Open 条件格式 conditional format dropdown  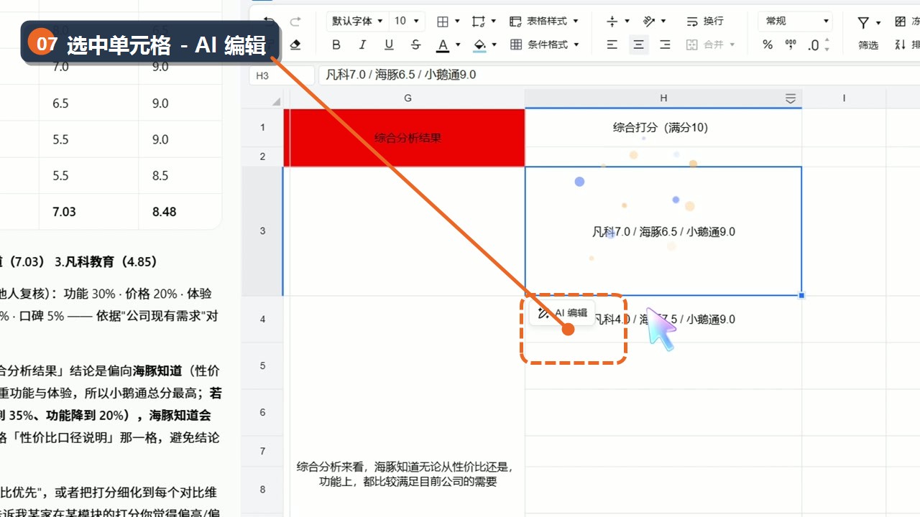pos(544,45)
